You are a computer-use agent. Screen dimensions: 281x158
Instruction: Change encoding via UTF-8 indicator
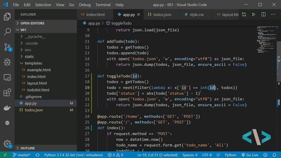click(x=207, y=155)
